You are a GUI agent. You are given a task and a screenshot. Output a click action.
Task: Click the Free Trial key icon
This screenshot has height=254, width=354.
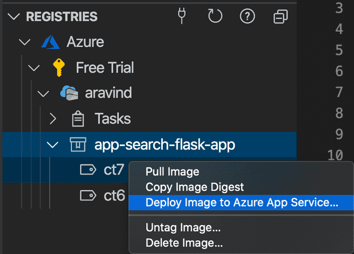click(x=59, y=68)
